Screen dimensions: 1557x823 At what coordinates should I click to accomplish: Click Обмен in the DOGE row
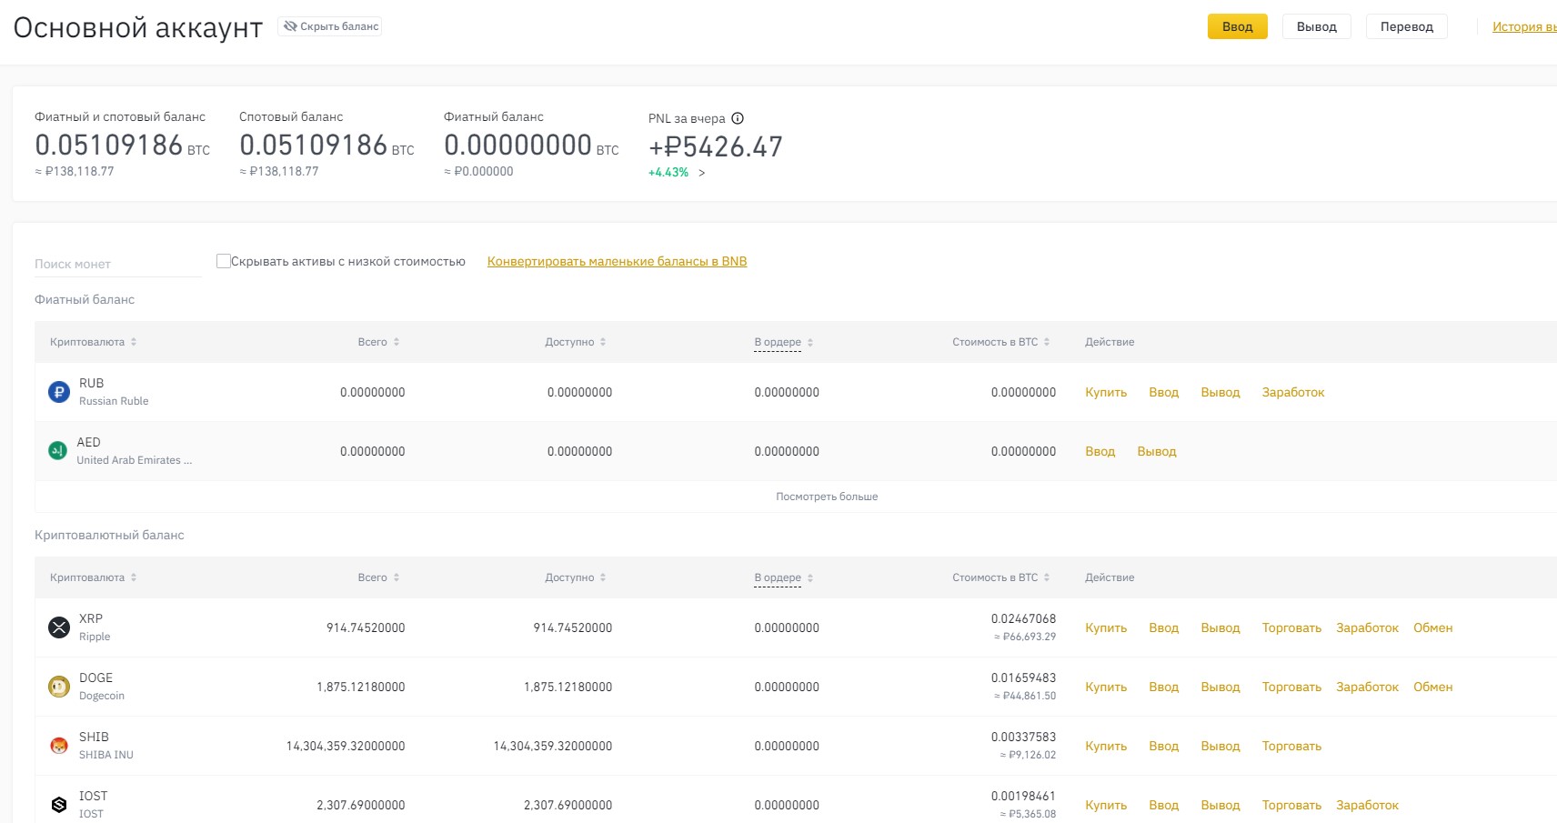(x=1432, y=687)
